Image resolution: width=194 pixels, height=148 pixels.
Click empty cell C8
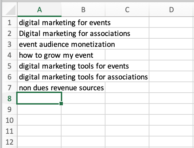(127, 98)
